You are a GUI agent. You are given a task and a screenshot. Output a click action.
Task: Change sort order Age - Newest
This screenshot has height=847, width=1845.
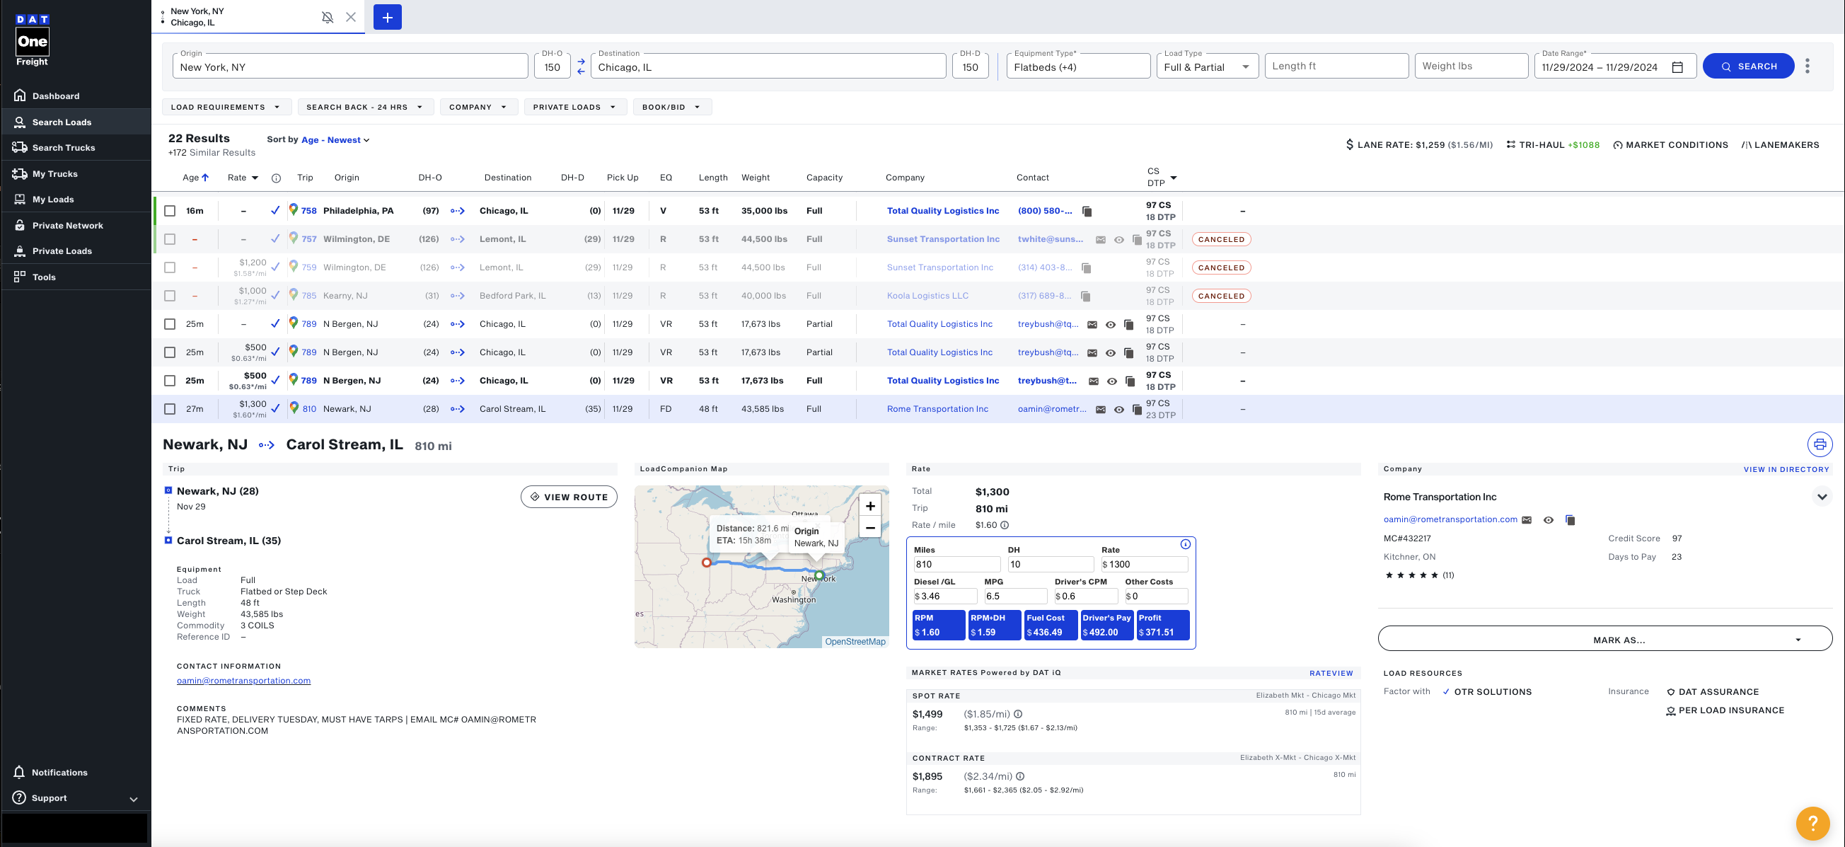336,139
